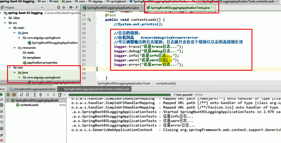Open Project panel settings gear
This screenshot has width=281, height=143.
(71, 7)
